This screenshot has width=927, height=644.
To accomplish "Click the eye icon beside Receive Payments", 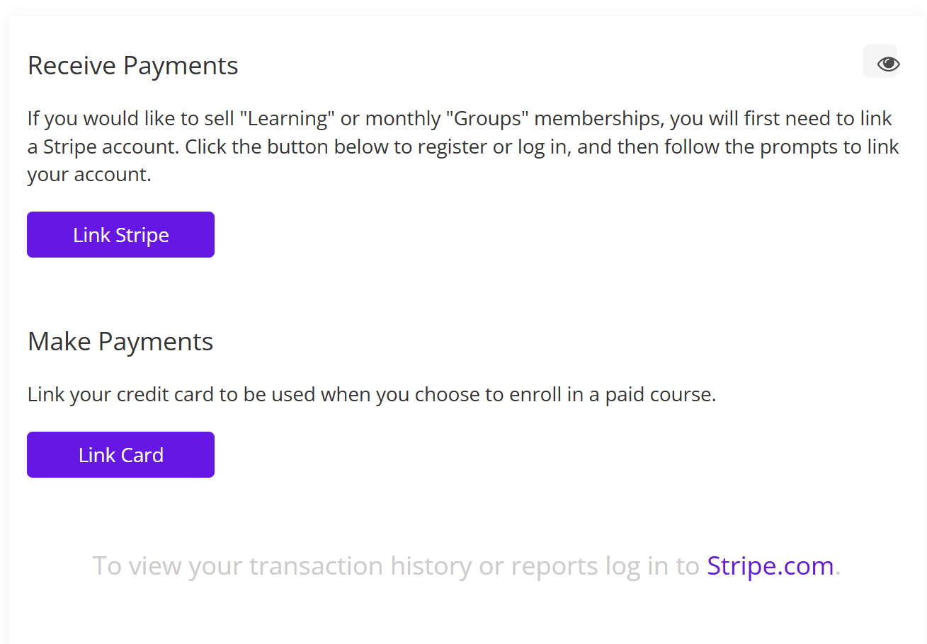I will point(880,62).
